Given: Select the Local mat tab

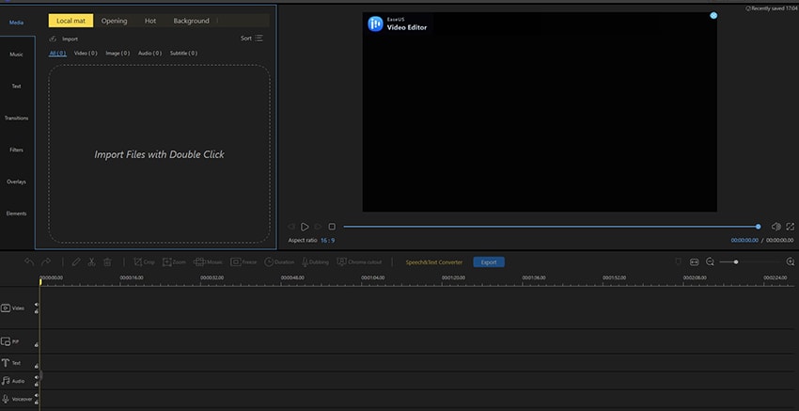Looking at the screenshot, I should click(70, 21).
